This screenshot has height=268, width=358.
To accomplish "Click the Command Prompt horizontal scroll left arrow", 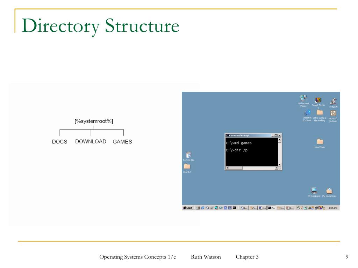I will click(227, 168).
